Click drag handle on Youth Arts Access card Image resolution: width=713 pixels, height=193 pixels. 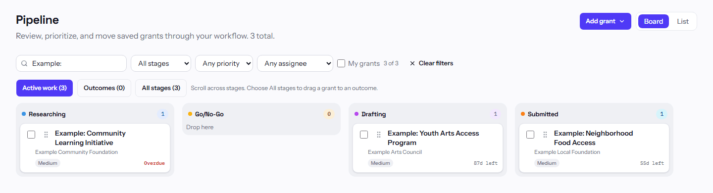[379, 135]
